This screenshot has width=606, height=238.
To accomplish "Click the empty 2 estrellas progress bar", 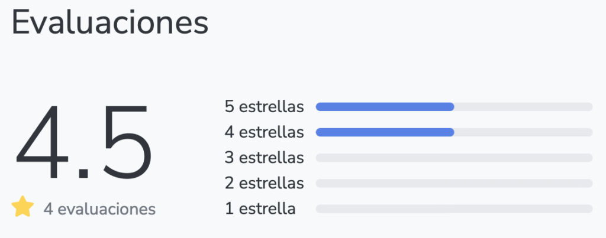I will tap(454, 183).
